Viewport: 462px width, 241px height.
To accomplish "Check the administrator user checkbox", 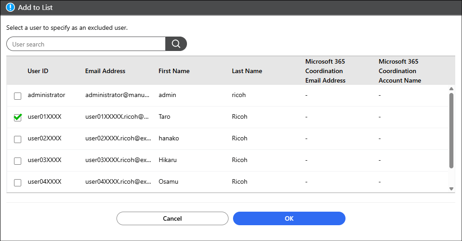I will coord(18,96).
